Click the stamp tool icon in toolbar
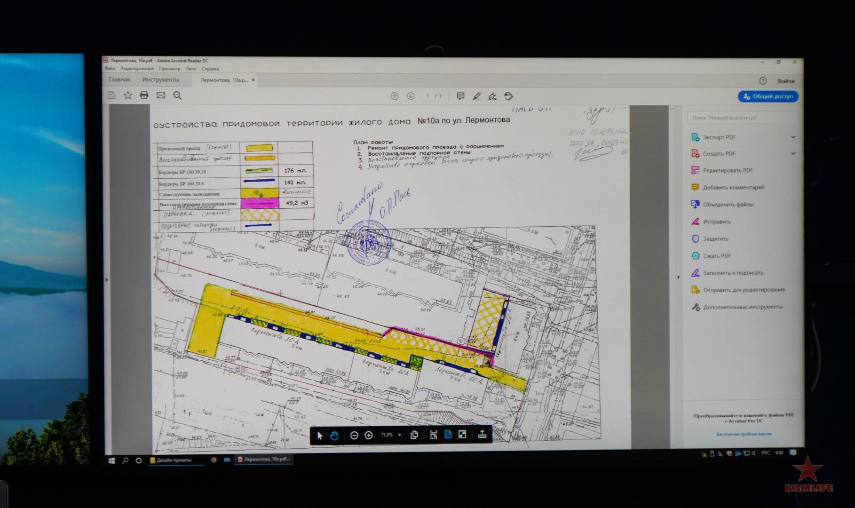855x508 pixels. pyautogui.click(x=508, y=96)
